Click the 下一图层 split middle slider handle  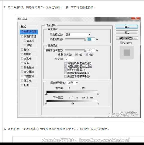[x=73, y=103]
